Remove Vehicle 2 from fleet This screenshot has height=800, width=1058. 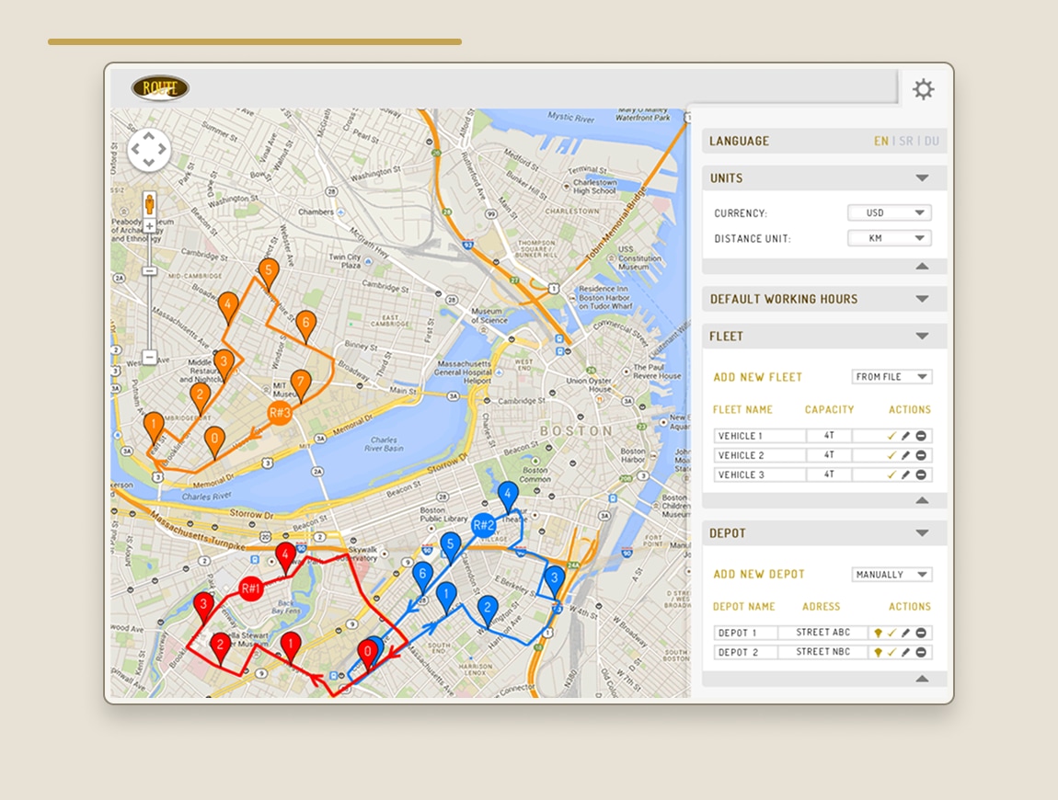pos(920,455)
